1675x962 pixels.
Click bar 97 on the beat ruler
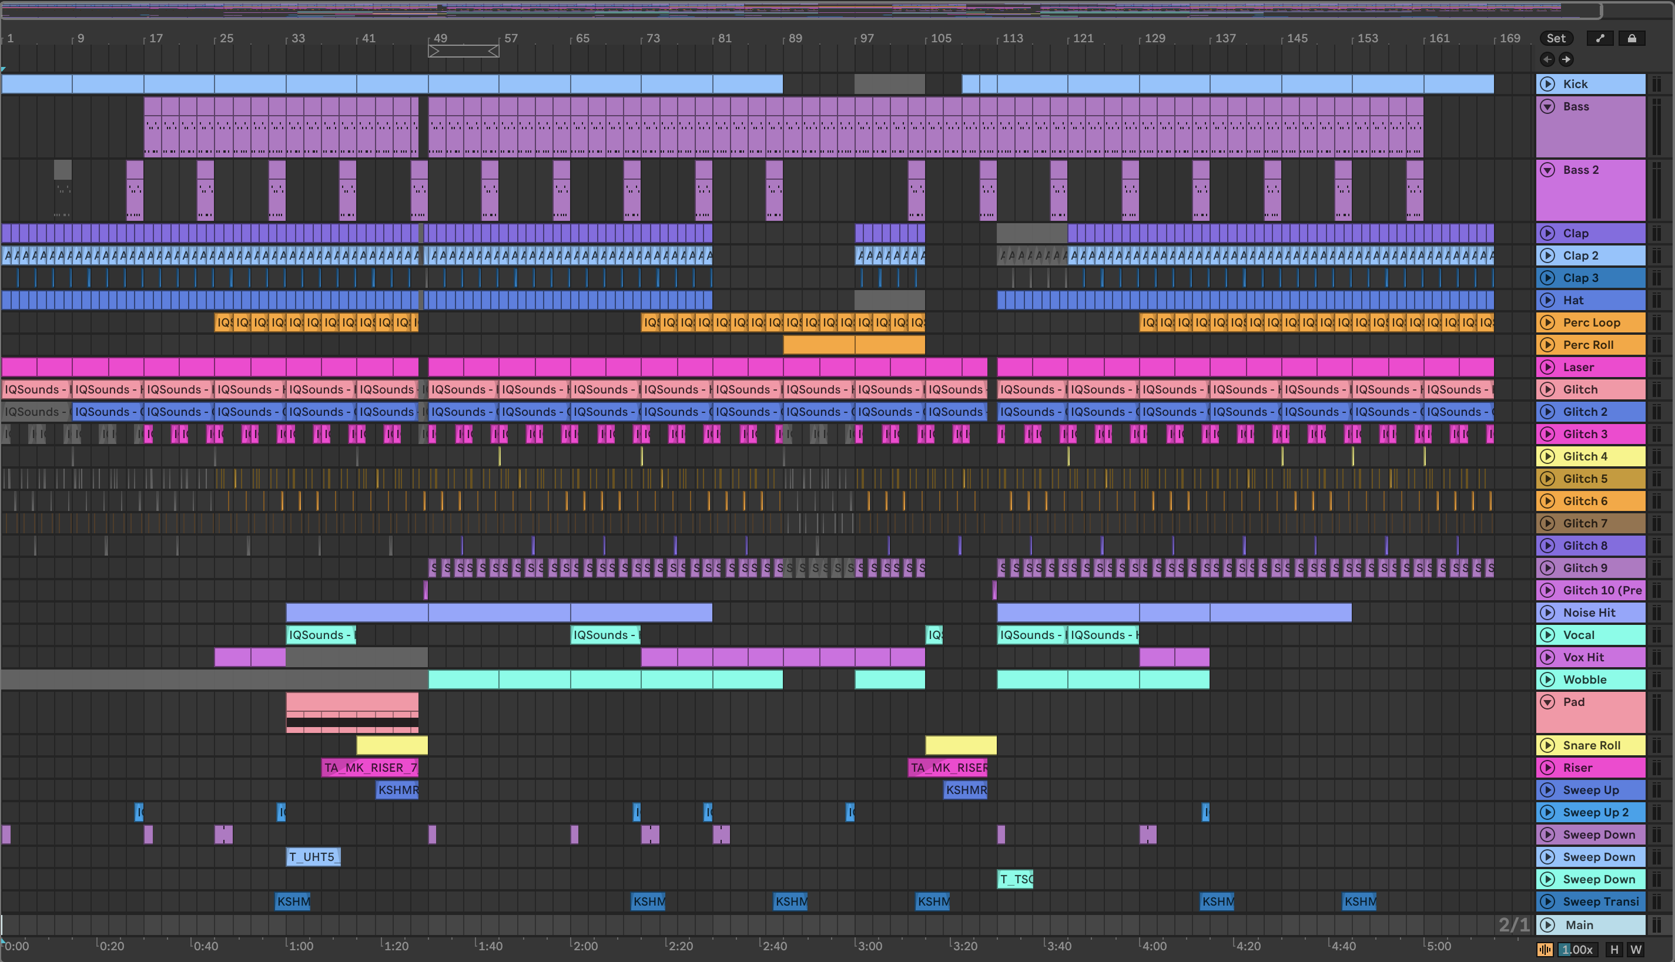[866, 38]
